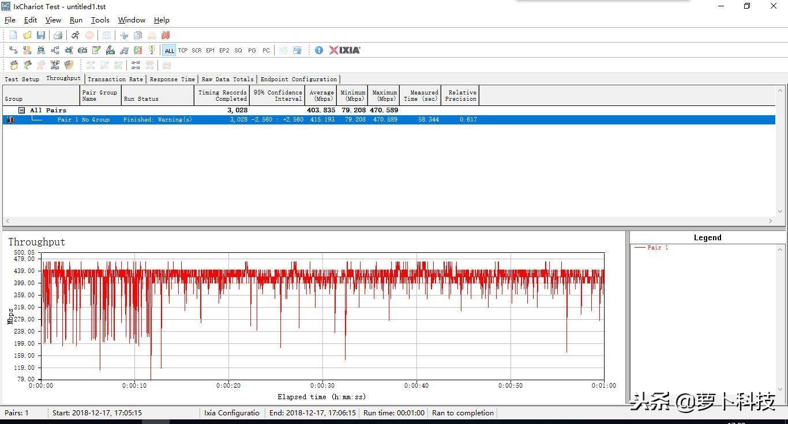The height and width of the screenshot is (424, 788).
Task: Enable the EP1 filter button
Action: [x=211, y=51]
